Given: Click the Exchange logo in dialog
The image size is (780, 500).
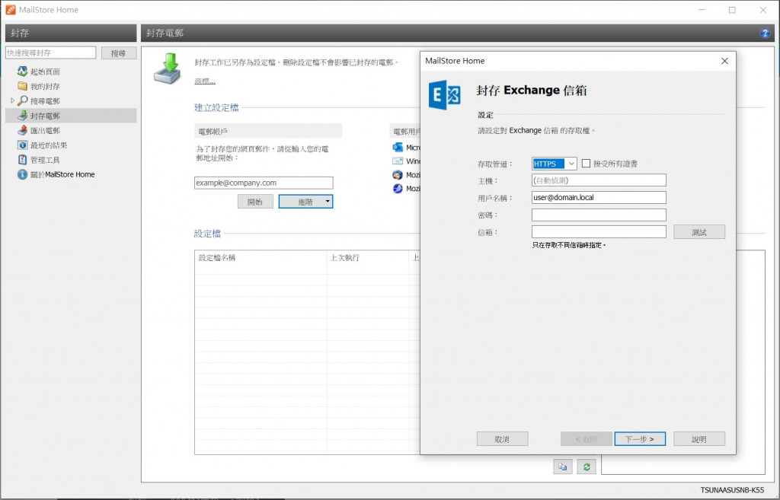Looking at the screenshot, I should (444, 95).
